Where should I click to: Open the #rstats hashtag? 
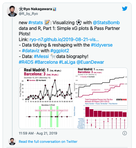click(35, 23)
